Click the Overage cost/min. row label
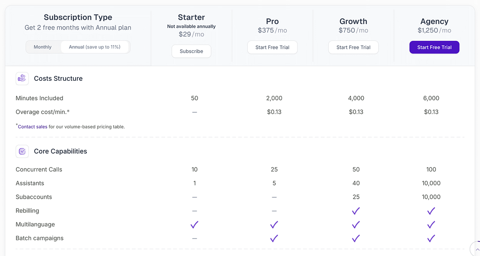Viewport: 480px width, 256px height. point(43,112)
